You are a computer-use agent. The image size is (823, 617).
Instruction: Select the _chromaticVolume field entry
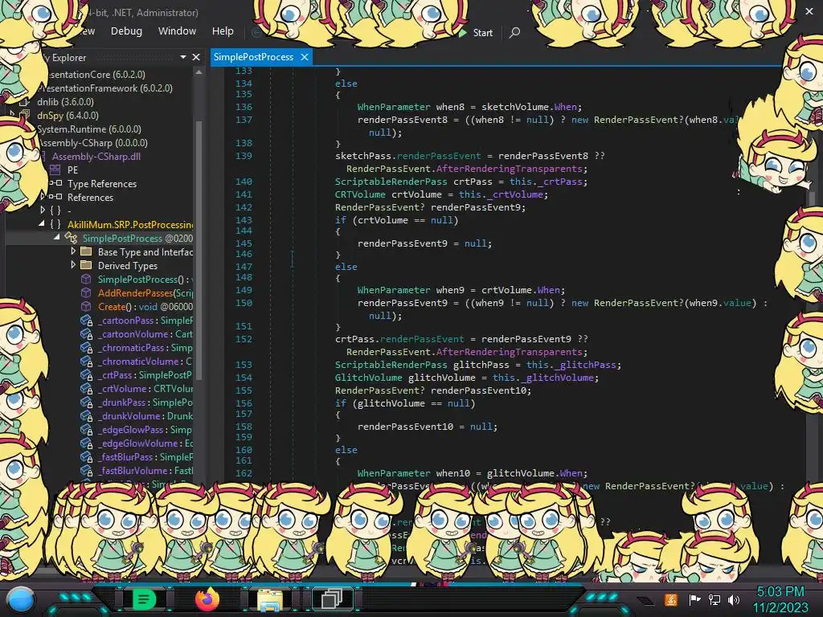coord(145,361)
